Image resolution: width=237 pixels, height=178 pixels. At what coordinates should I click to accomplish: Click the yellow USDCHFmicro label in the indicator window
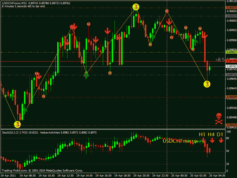180,141
